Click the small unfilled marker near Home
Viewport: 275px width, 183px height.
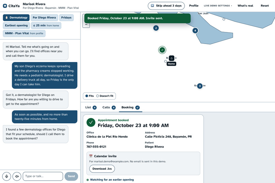tap(165, 61)
